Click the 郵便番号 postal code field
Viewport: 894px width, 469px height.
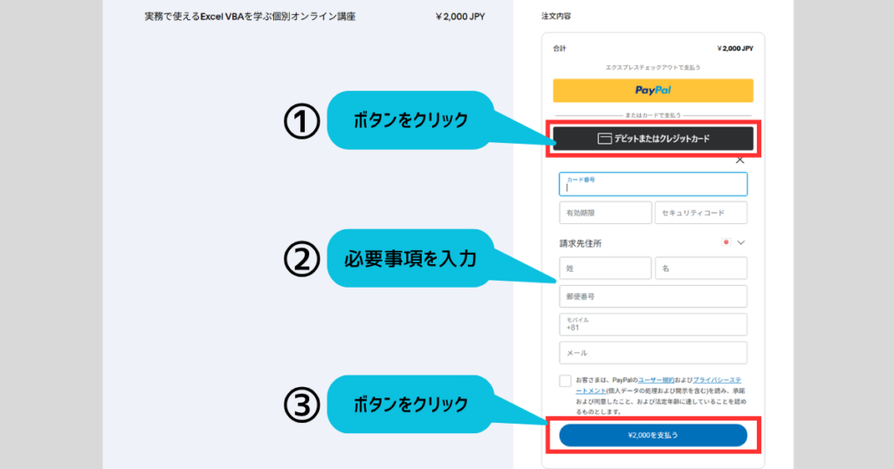[653, 296]
